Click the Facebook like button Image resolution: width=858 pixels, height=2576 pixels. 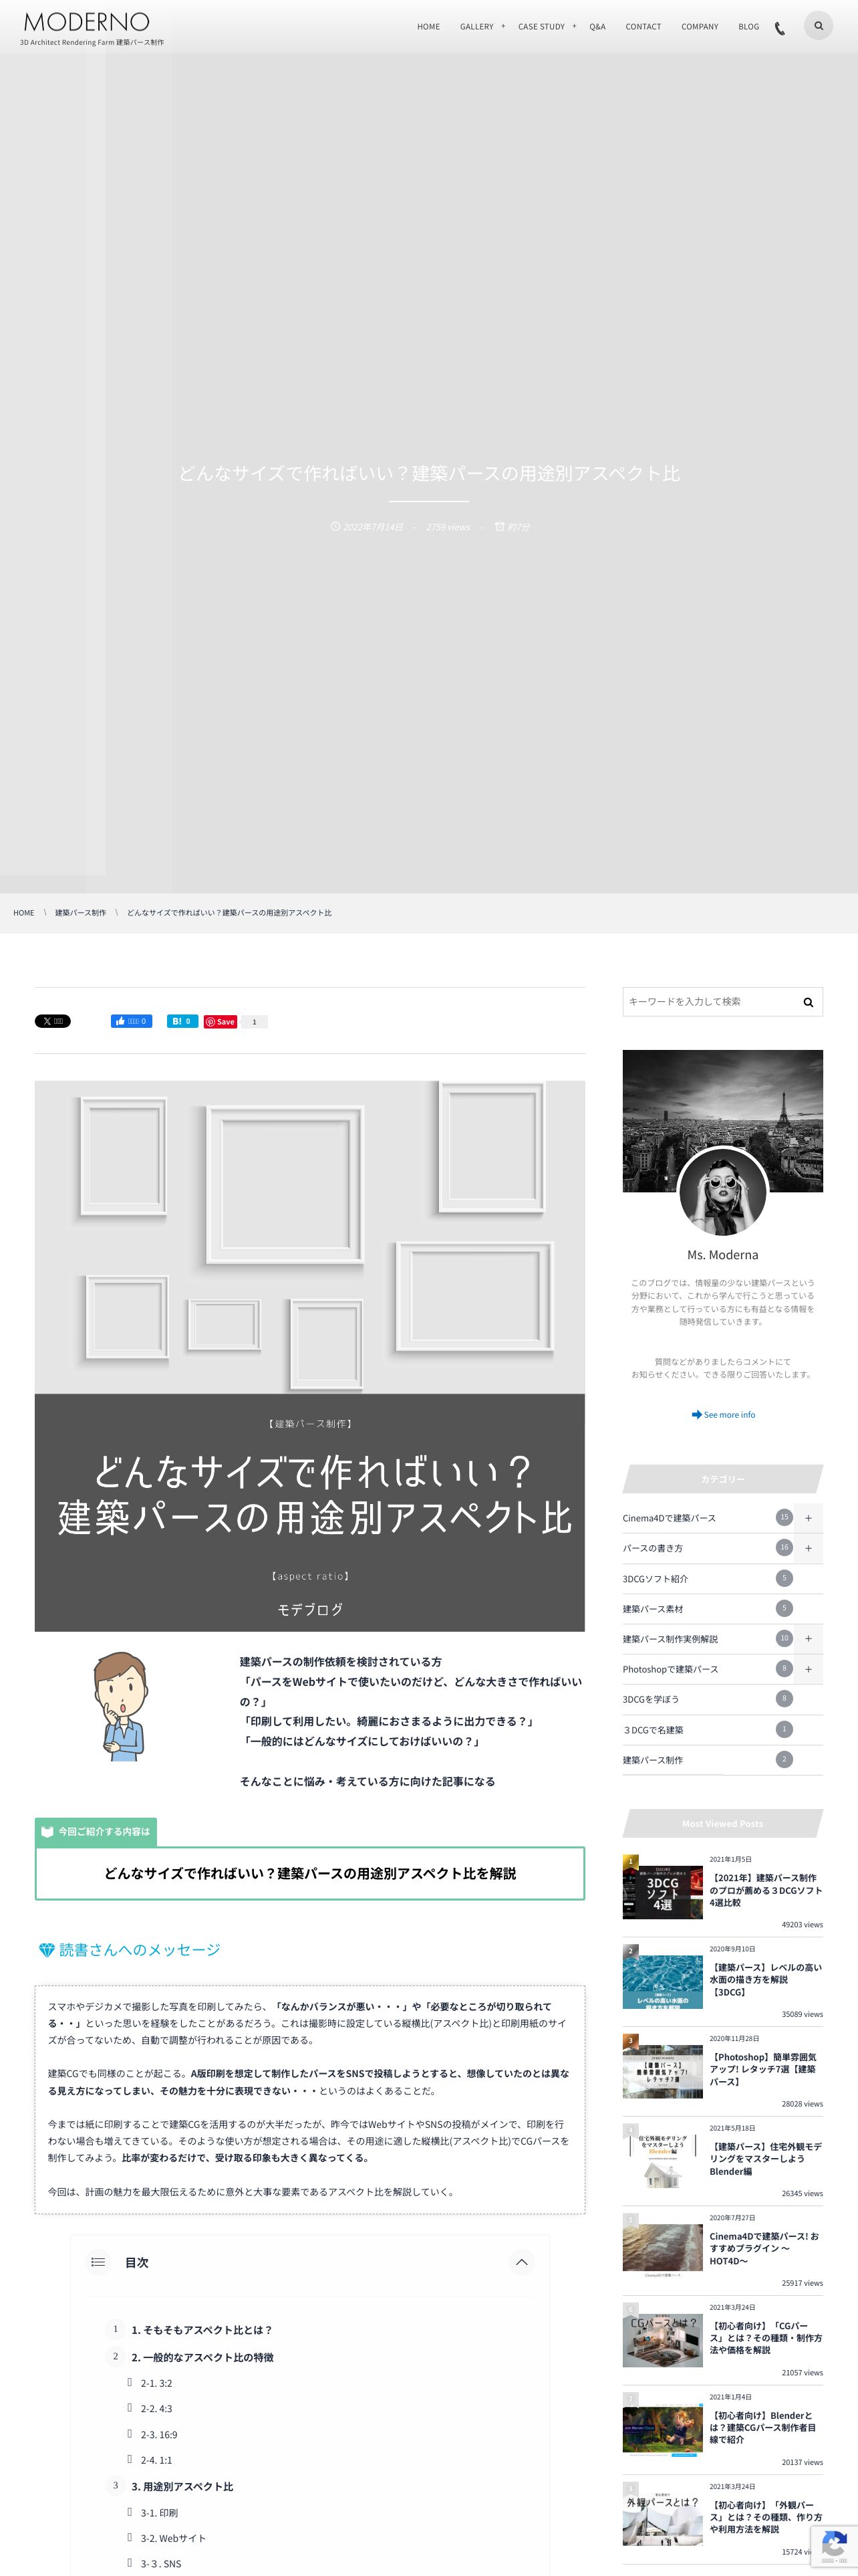[x=131, y=1021]
